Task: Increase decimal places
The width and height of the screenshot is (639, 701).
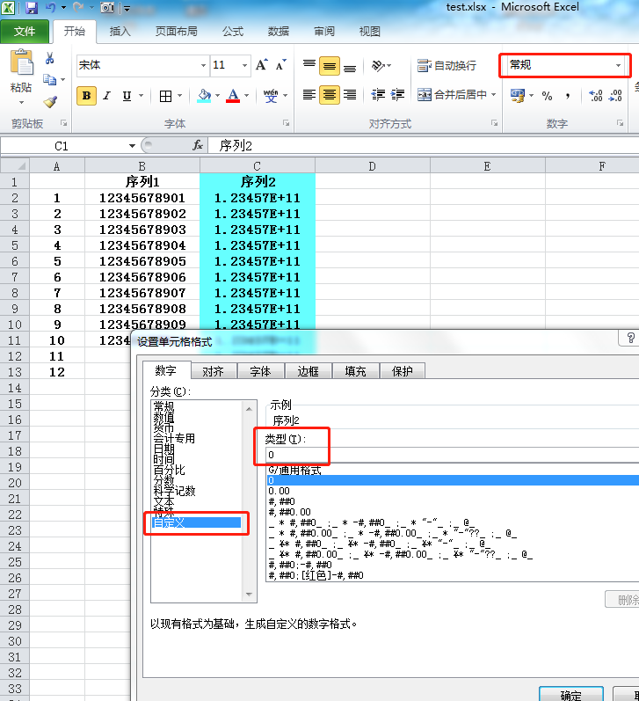Action: pyautogui.click(x=596, y=96)
